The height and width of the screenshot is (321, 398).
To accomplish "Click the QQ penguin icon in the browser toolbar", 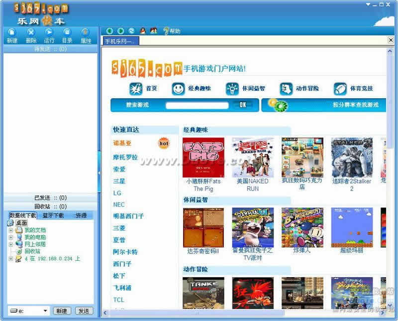I will [143, 31].
